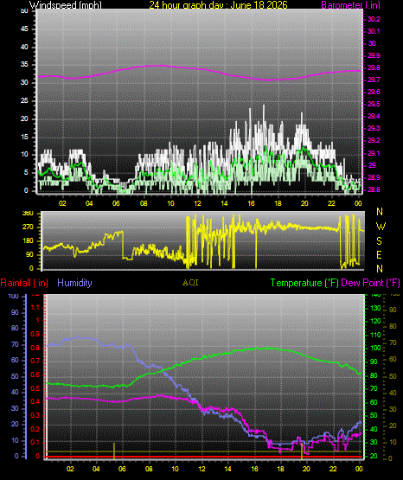The width and height of the screenshot is (403, 480).
Task: Click the "24 hour graph day : June 18 2026" heading
Action: [x=218, y=5]
